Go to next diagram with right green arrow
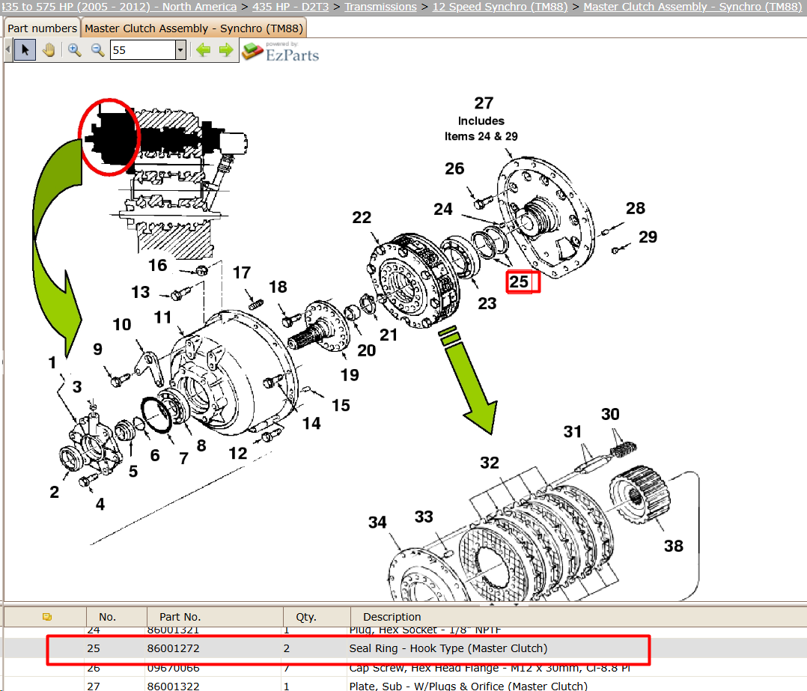Image resolution: width=807 pixels, height=691 pixels. 226,50
